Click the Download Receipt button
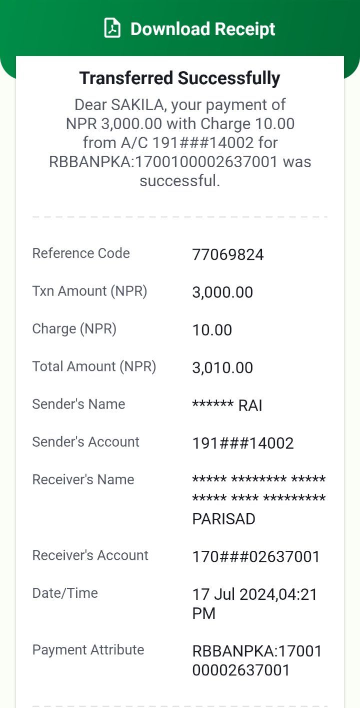 (189, 29)
